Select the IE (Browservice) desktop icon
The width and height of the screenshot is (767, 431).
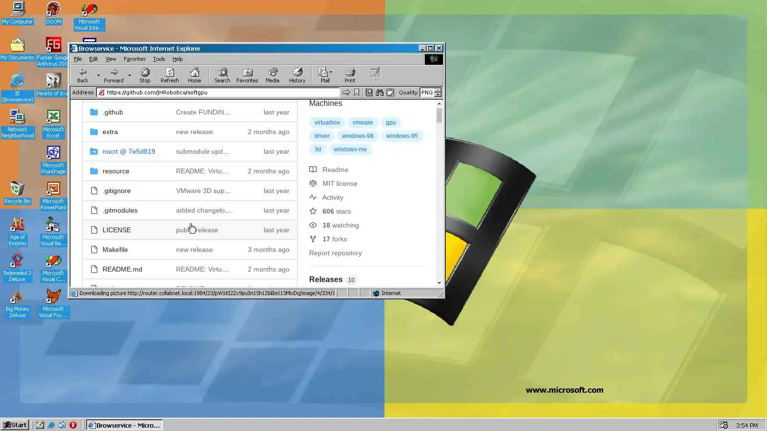point(18,89)
